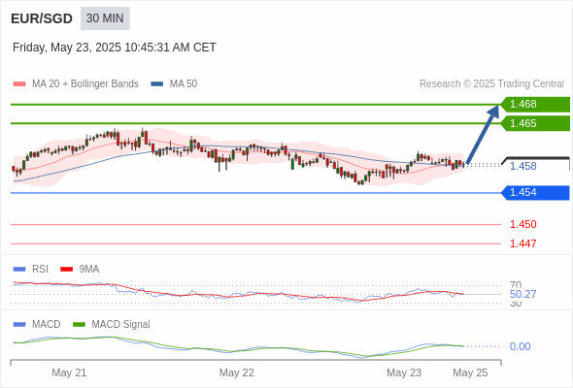573x388 pixels.
Task: Select the blue 1.454 pivot tag
Action: (535, 193)
